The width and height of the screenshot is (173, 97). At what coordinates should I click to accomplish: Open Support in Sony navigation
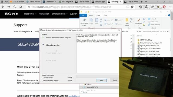click(74, 14)
